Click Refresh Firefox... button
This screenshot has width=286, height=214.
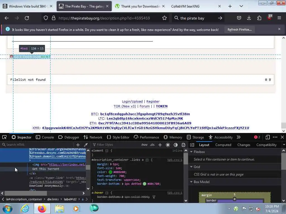pos(239,30)
